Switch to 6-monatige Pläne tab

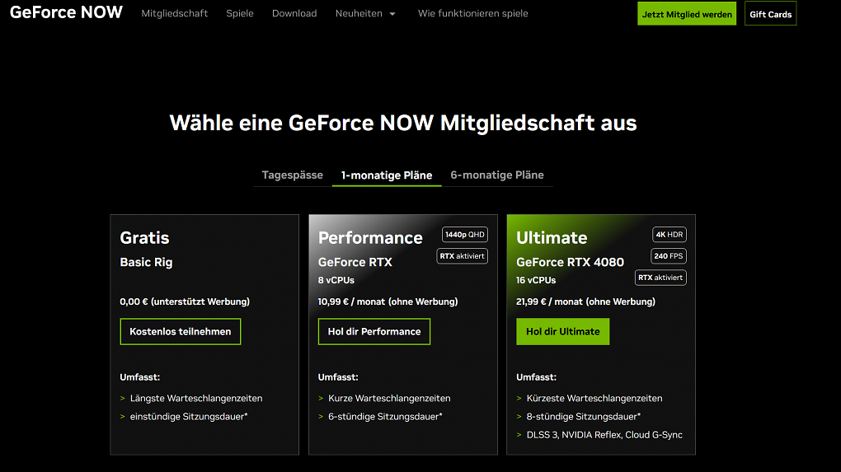point(497,175)
